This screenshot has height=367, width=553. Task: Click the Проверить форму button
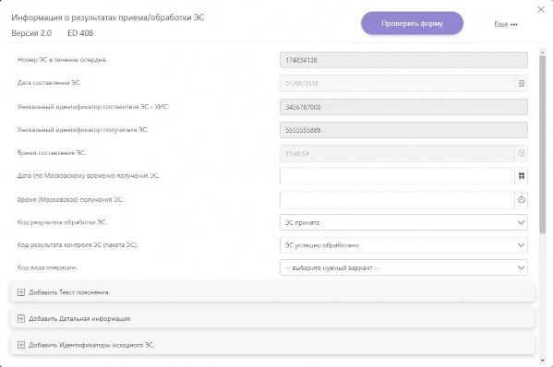coord(412,23)
